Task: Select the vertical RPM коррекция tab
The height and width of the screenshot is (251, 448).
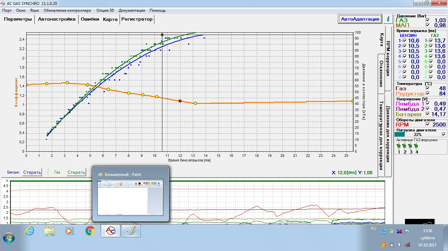Action: click(388, 58)
